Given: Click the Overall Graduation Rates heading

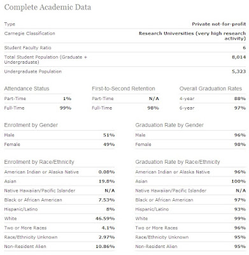Looking at the screenshot, I should tap(211, 89).
